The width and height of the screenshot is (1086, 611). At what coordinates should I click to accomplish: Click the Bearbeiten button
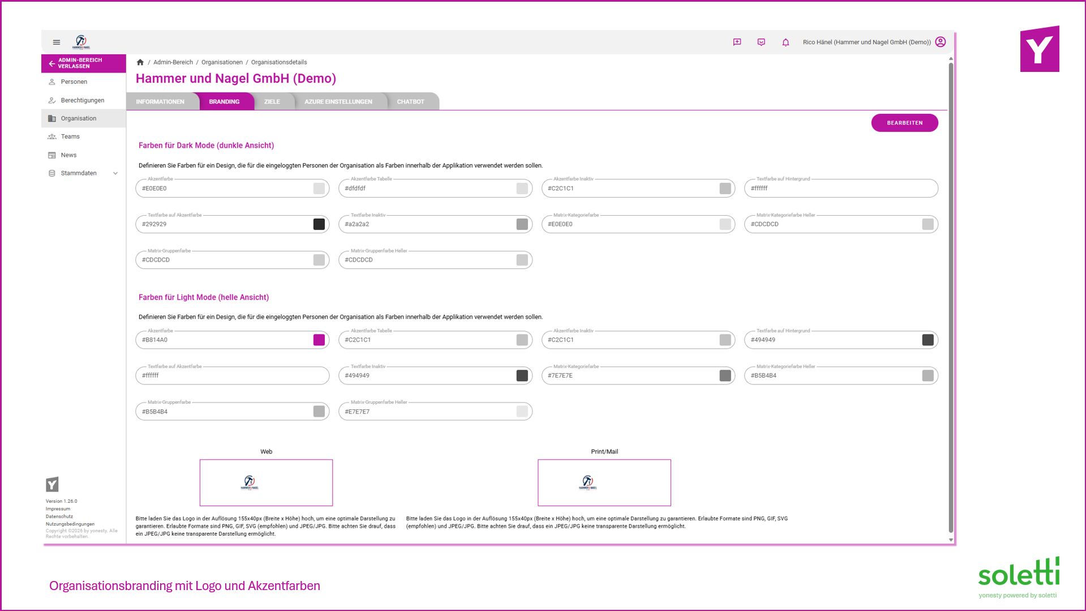tap(904, 123)
